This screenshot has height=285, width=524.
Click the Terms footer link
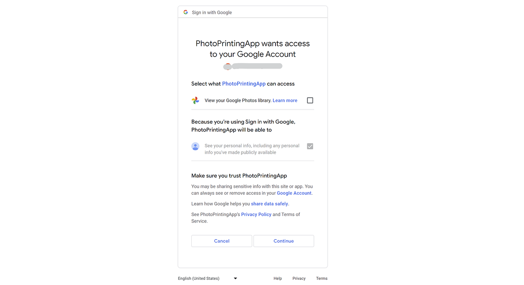[x=322, y=278]
